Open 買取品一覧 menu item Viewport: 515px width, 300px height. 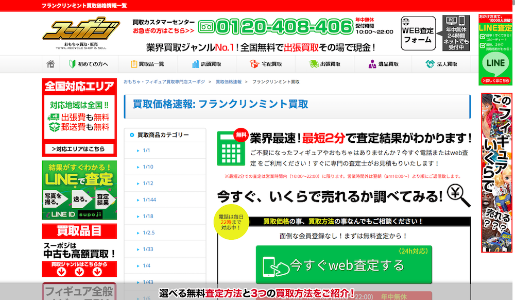point(147,64)
